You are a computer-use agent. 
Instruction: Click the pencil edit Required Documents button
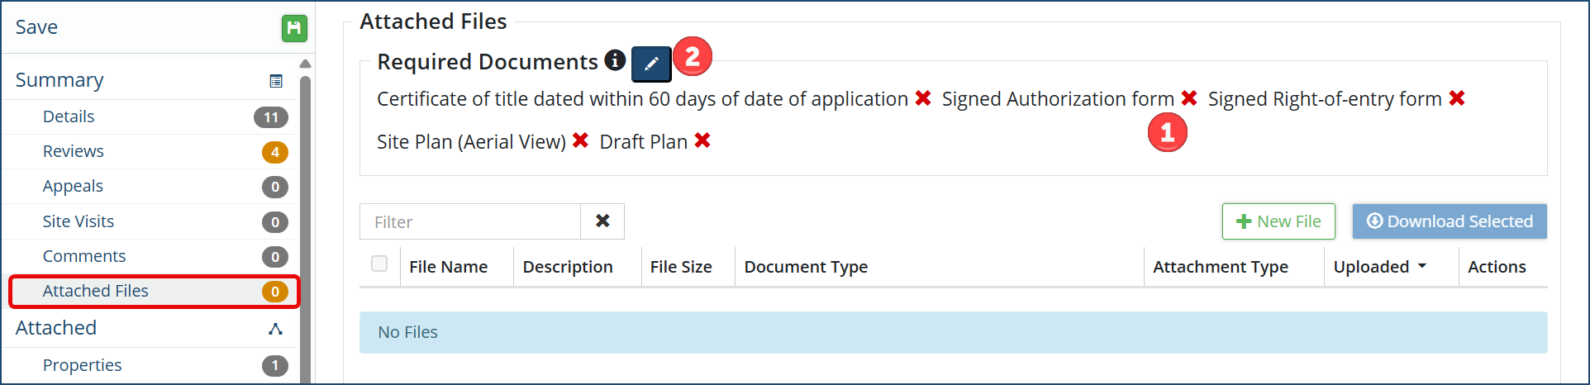coord(651,64)
